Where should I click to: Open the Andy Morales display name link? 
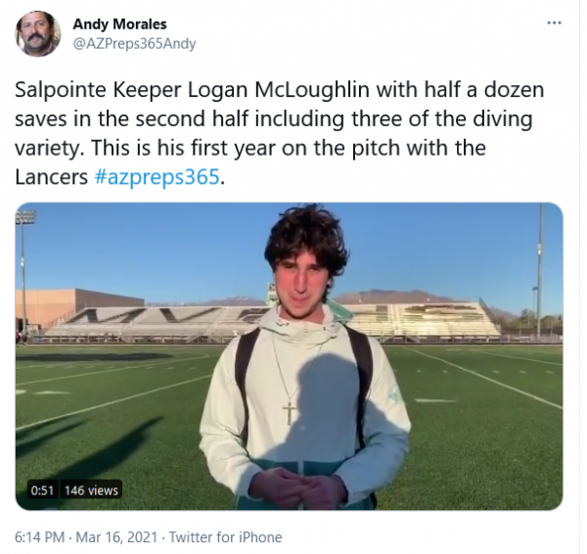click(119, 24)
